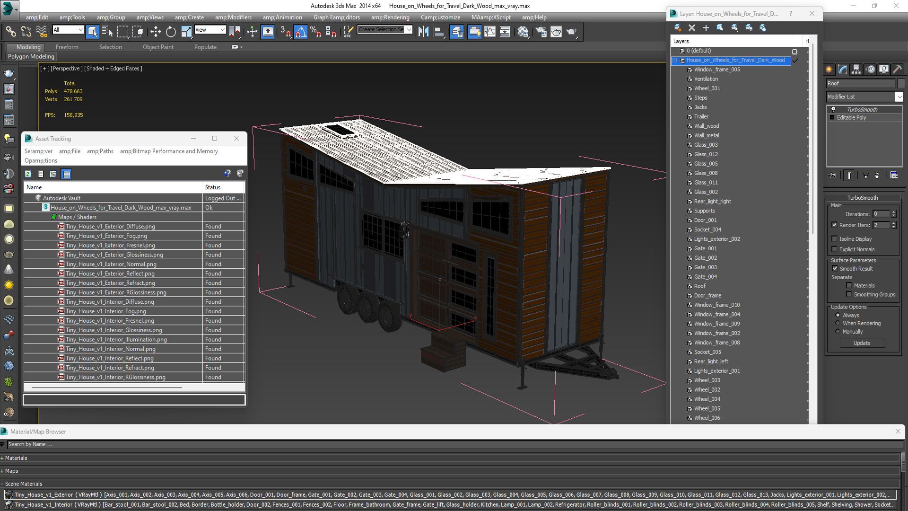
Task: Open Asset Tracking help icon
Action: click(227, 173)
